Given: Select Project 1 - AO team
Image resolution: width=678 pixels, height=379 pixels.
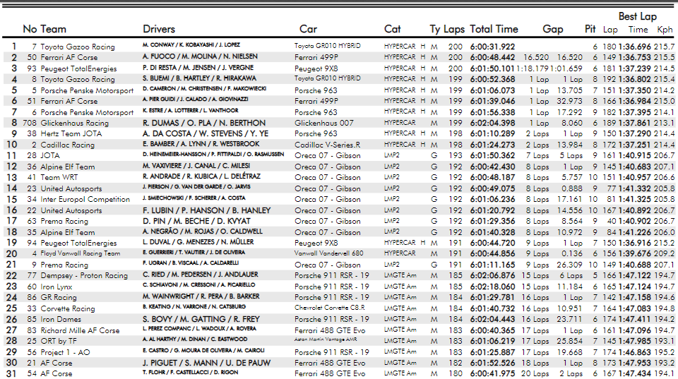Looking at the screenshot, I should (x=65, y=352).
